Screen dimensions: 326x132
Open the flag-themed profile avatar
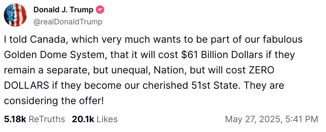15,16
